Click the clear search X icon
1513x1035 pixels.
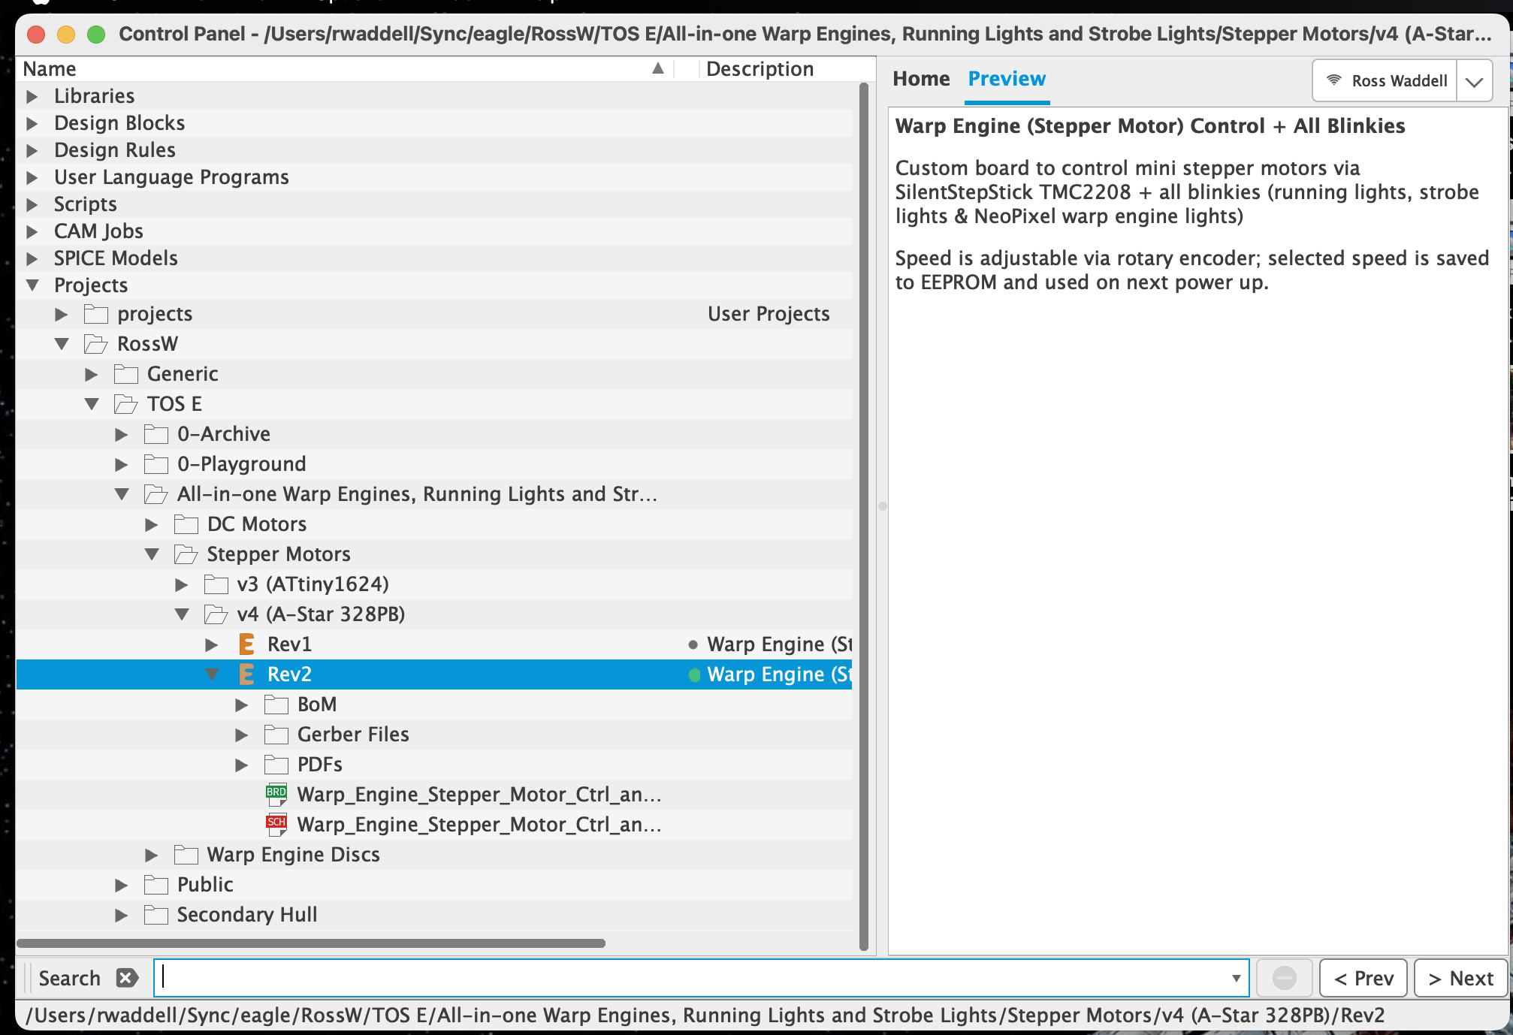pos(127,977)
